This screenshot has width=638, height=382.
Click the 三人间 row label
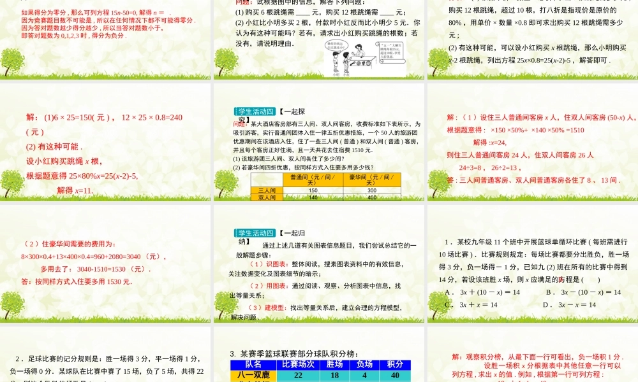coord(267,190)
